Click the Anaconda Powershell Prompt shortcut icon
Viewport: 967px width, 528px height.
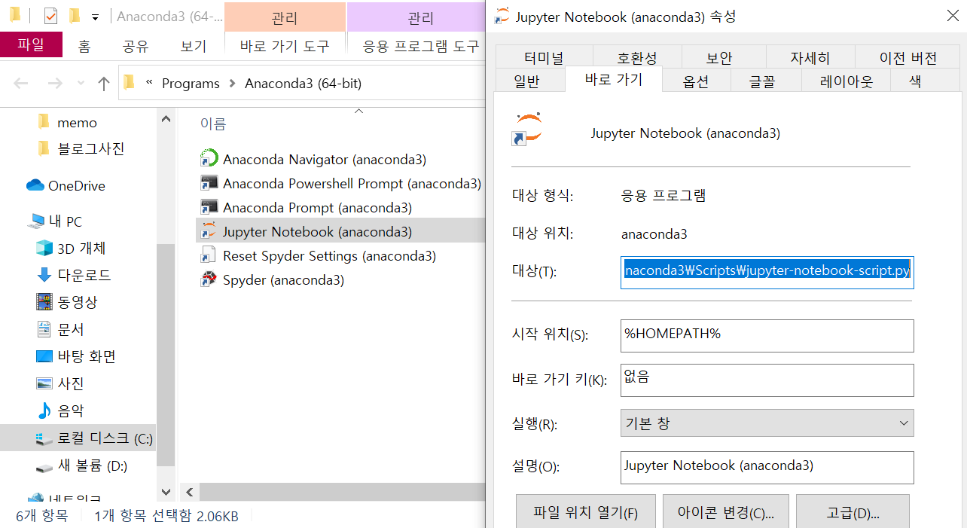(209, 183)
